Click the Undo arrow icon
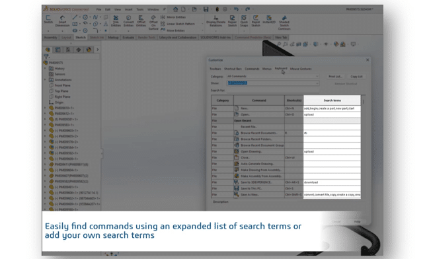Viewport: 427px width, 259px height. click(x=236, y=9)
